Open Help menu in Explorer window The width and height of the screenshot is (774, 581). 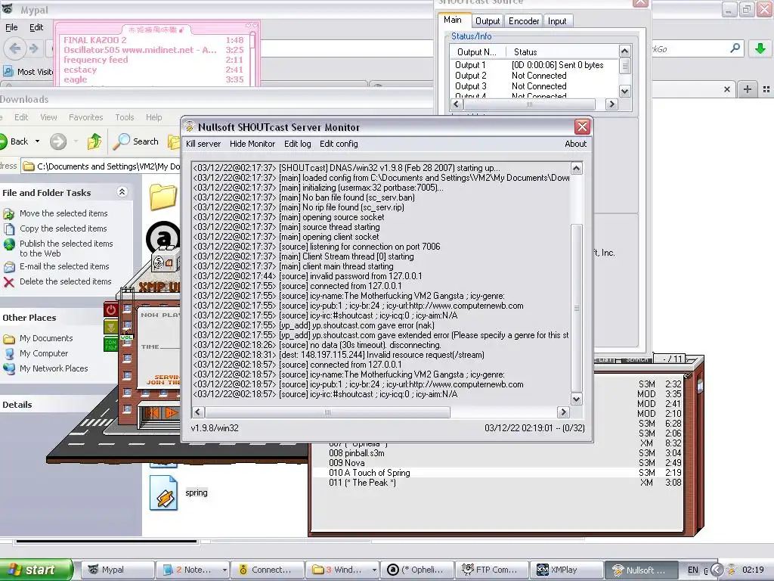(x=153, y=117)
